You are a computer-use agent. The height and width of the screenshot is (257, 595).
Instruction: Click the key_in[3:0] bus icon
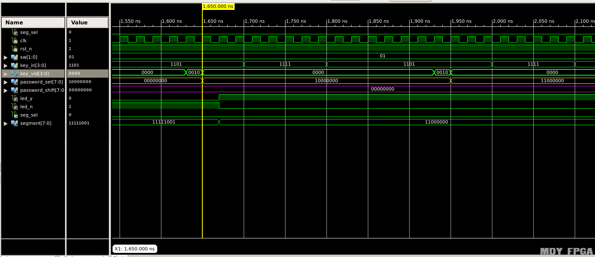point(14,65)
